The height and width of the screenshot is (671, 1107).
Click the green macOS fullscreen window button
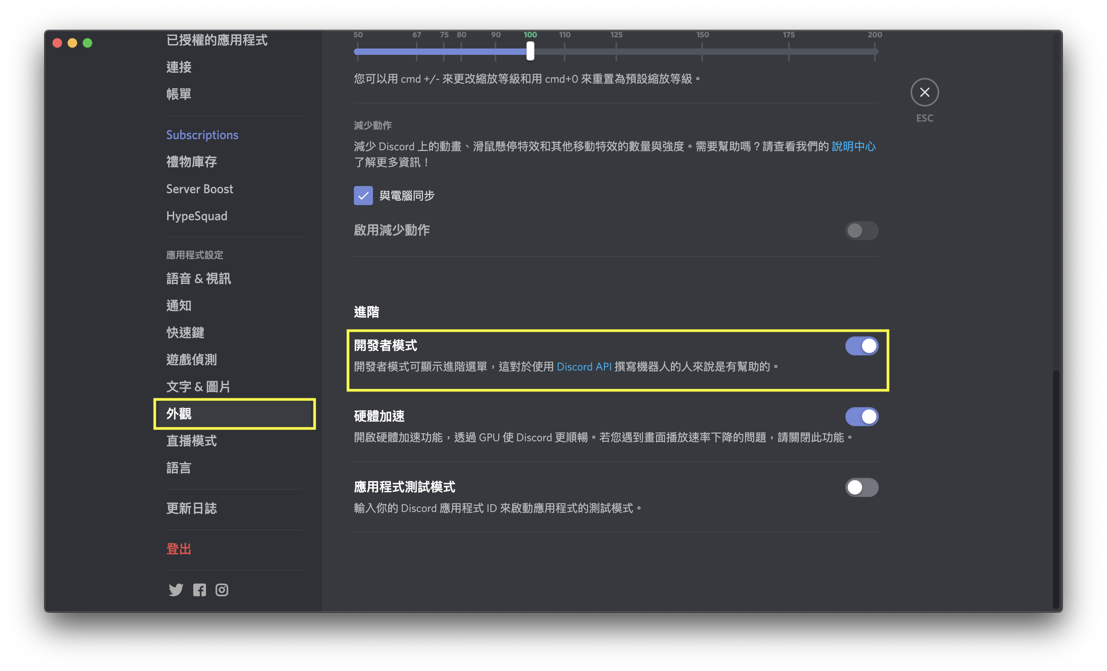[x=87, y=43]
